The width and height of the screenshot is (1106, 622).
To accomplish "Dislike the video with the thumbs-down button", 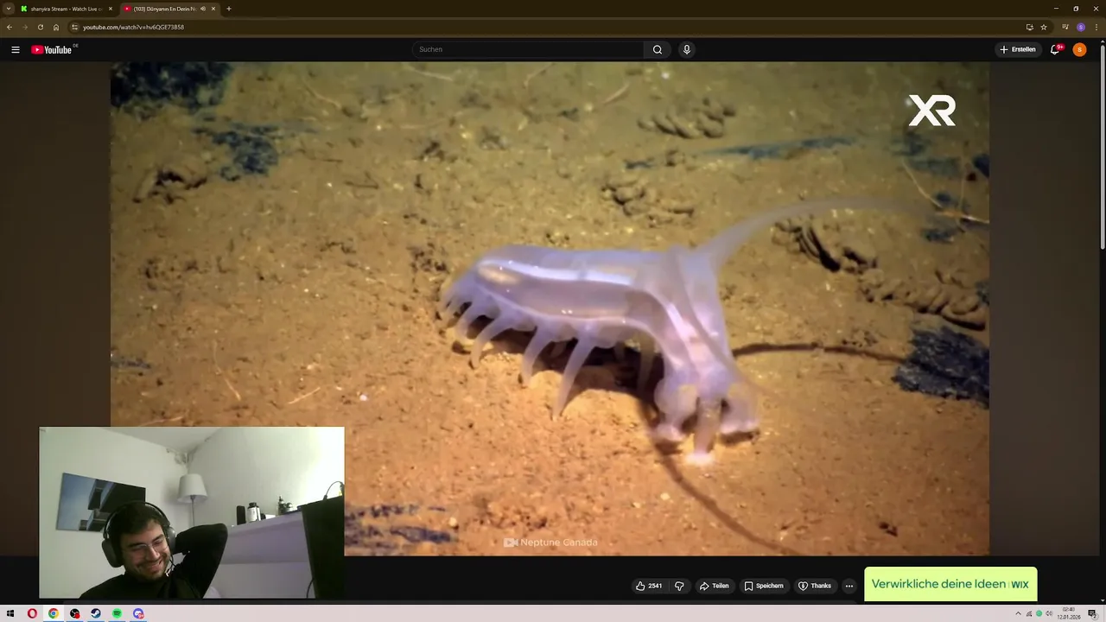I will click(x=679, y=586).
